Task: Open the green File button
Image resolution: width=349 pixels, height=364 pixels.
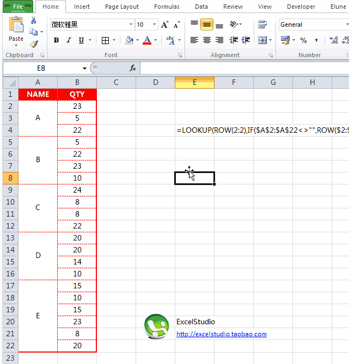Action: tap(17, 7)
